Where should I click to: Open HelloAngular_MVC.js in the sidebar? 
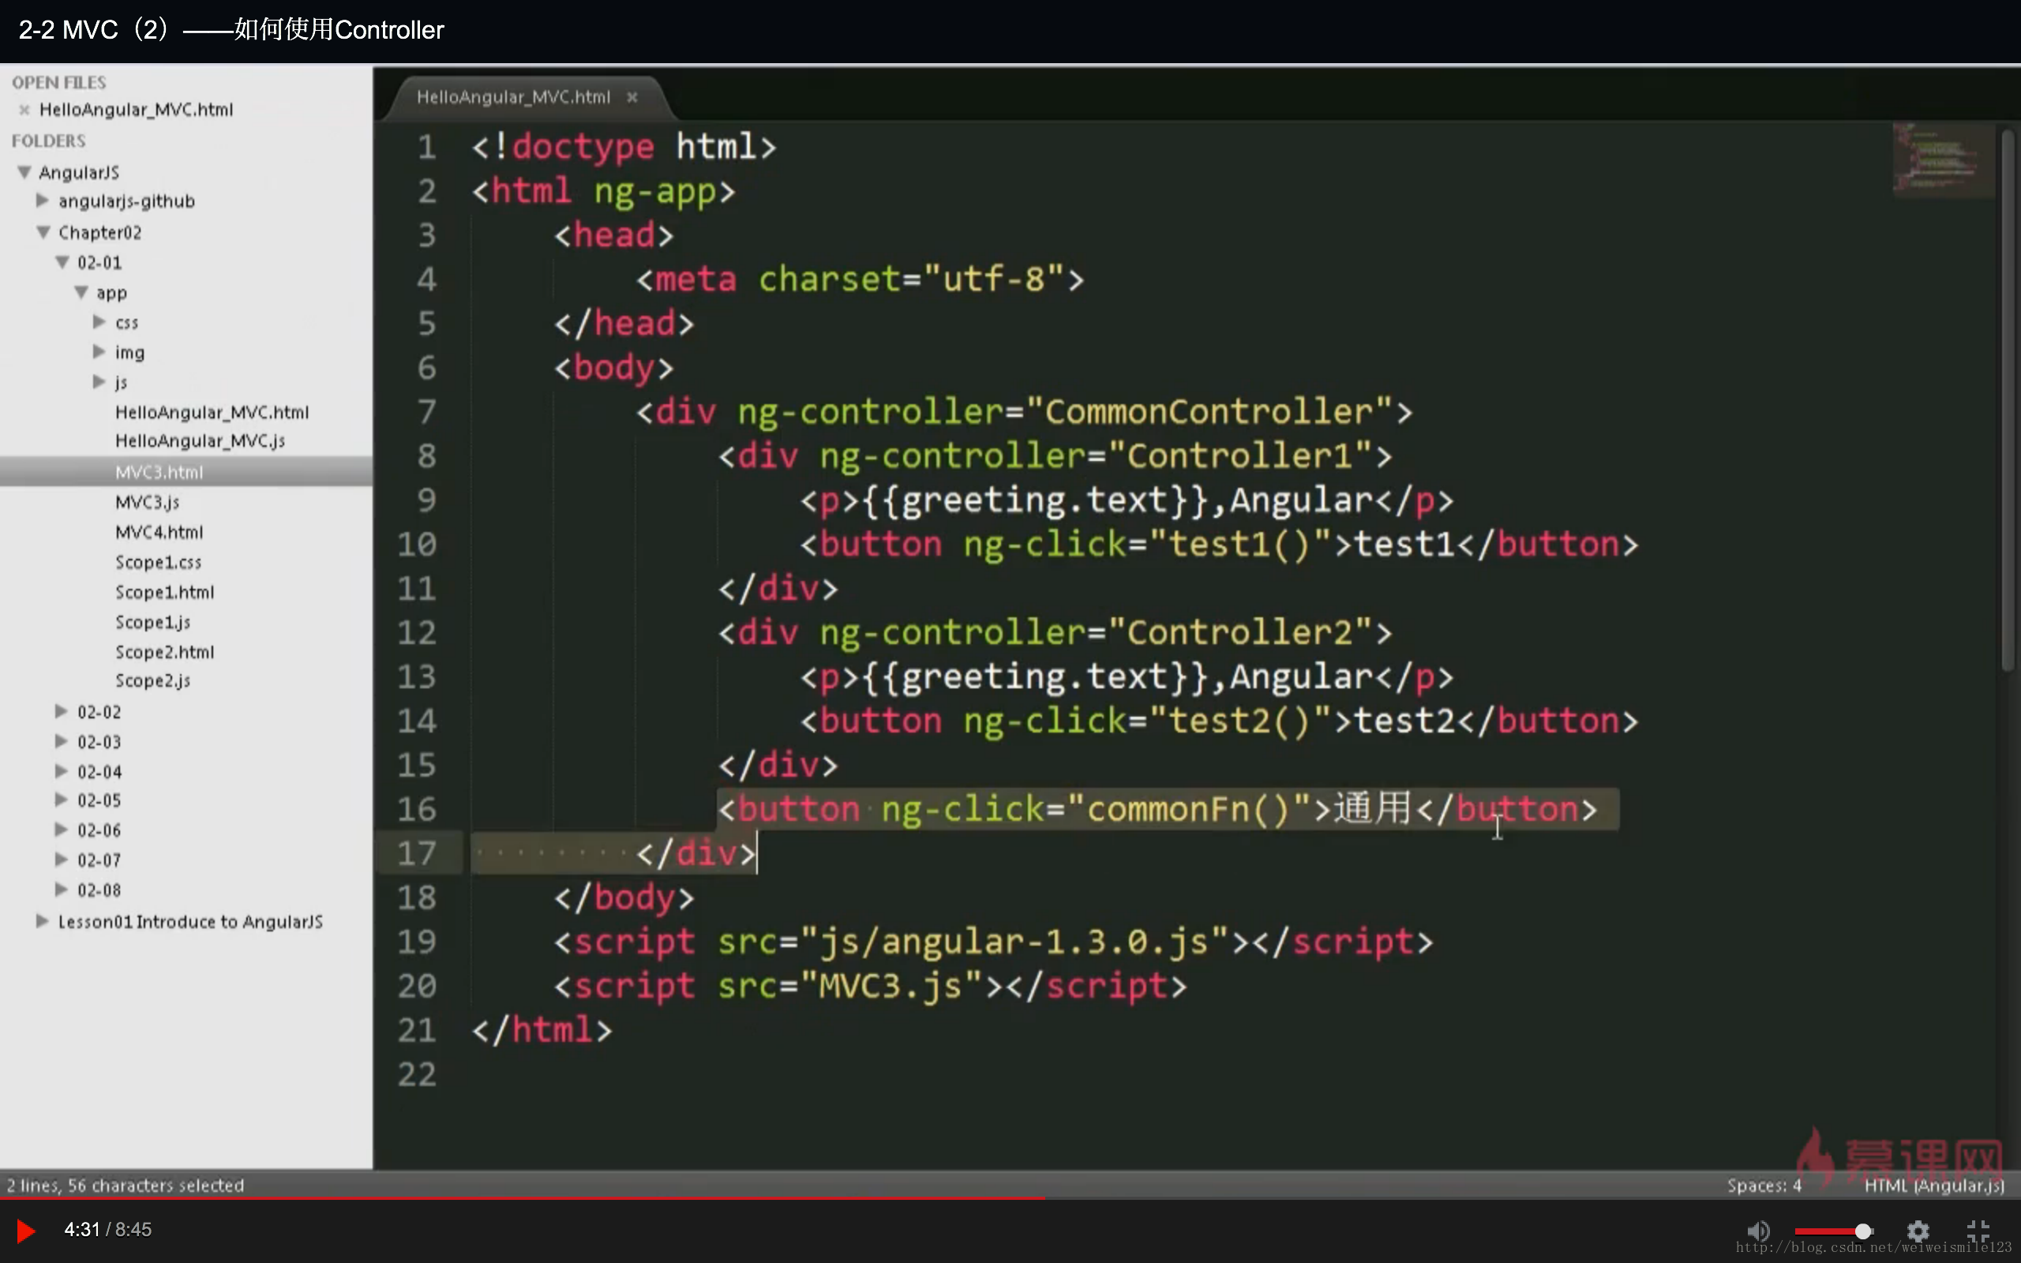201,441
